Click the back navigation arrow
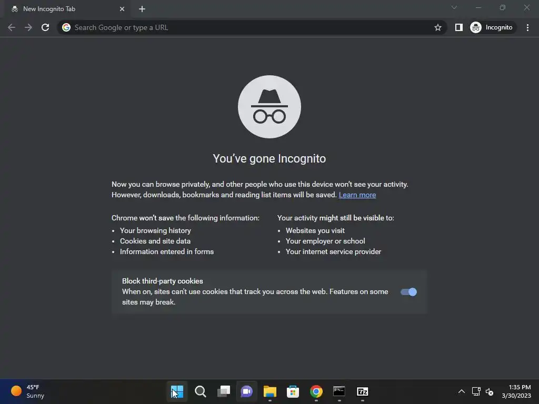539x404 pixels. (12, 27)
